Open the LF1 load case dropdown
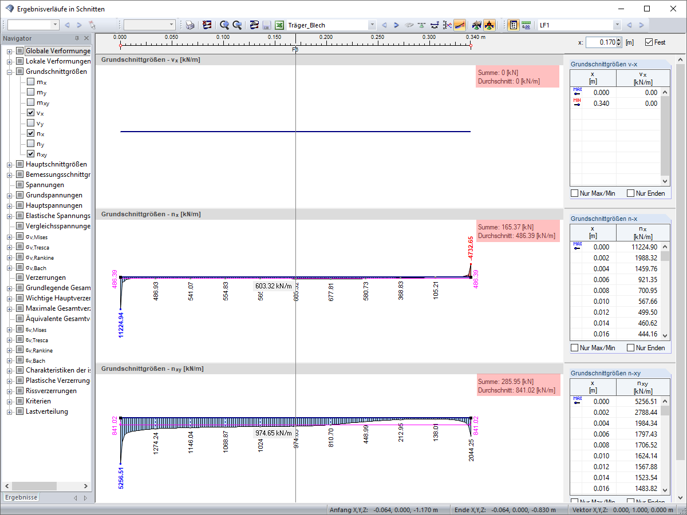 coord(617,25)
